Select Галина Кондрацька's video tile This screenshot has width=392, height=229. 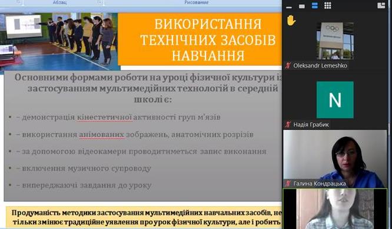(x=335, y=159)
